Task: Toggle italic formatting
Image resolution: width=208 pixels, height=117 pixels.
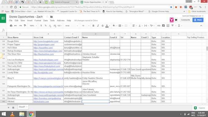Action: [98, 26]
